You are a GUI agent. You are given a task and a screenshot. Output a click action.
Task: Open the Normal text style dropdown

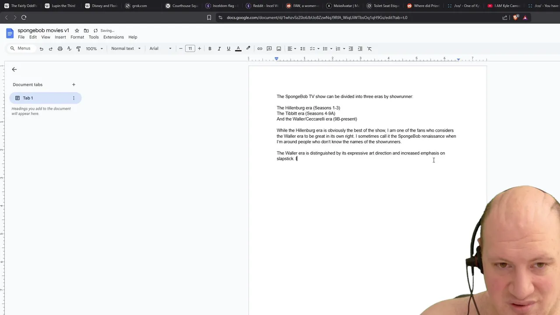pos(126,49)
